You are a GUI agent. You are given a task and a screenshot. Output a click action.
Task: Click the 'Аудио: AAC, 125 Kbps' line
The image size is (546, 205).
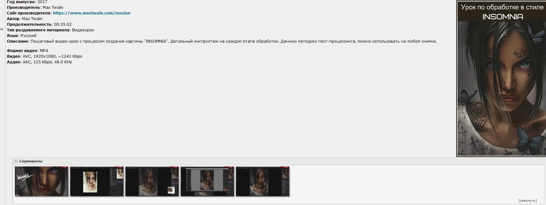(x=39, y=62)
